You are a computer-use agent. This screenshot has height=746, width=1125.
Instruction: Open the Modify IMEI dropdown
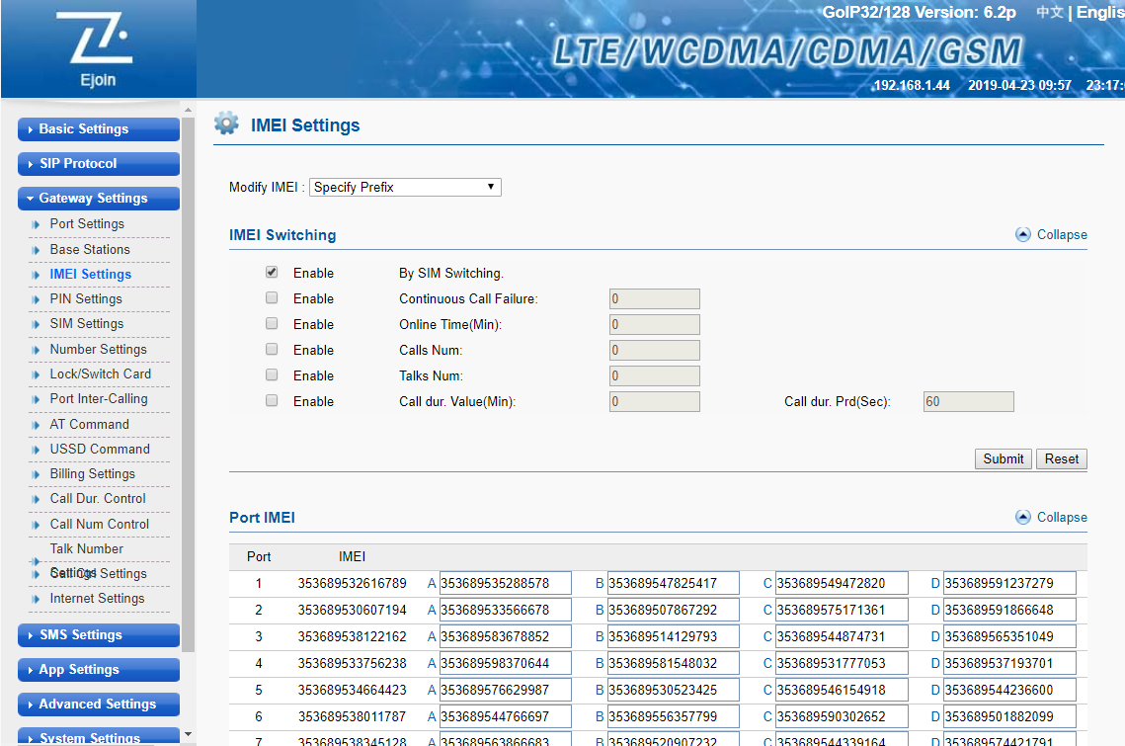tap(405, 188)
